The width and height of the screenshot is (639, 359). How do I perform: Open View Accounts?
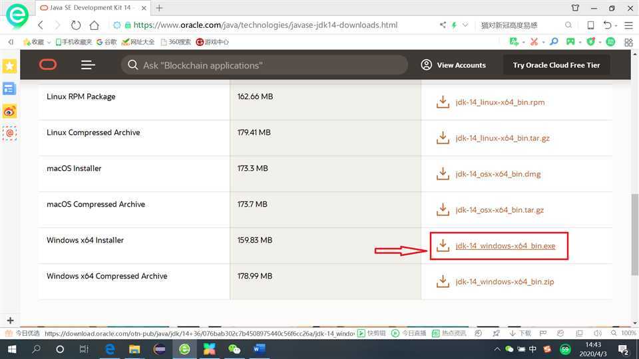coord(453,65)
